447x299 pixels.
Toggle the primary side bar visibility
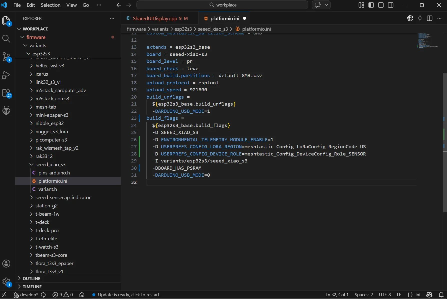coord(371,5)
